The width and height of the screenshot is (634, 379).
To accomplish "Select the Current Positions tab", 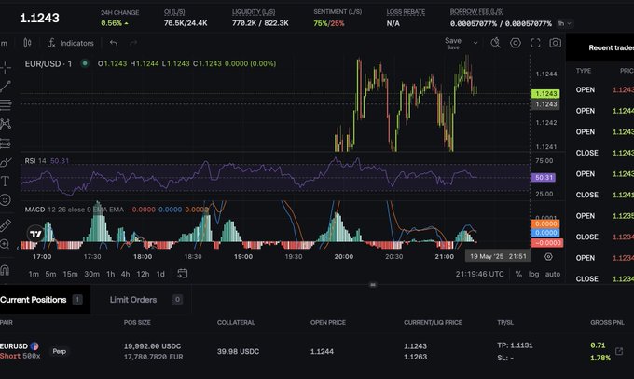I will 34,300.
